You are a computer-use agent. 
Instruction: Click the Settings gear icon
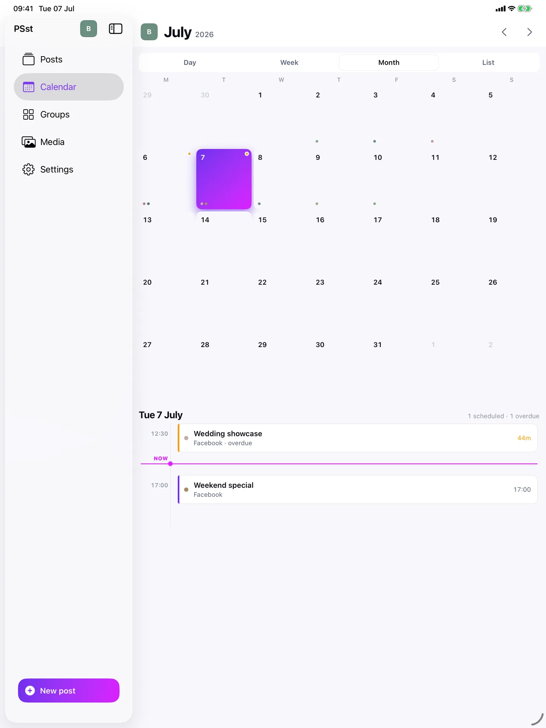(x=28, y=169)
